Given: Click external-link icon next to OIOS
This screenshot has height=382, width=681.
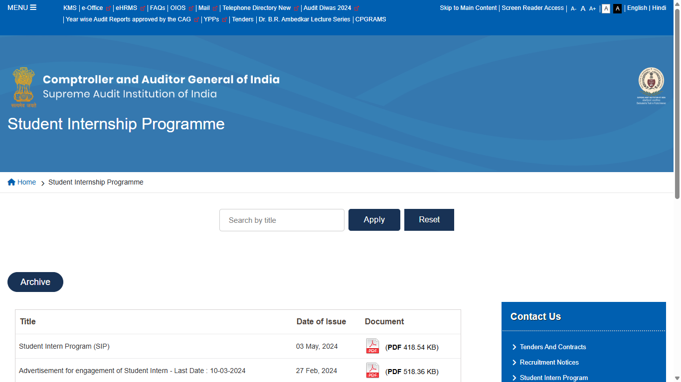Looking at the screenshot, I should point(191,8).
